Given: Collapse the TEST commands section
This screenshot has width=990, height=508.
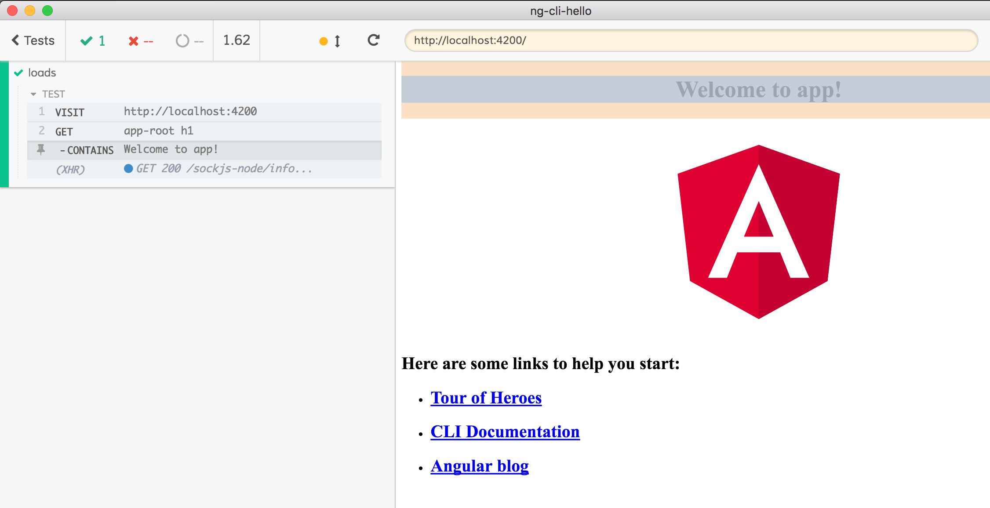Looking at the screenshot, I should (34, 94).
